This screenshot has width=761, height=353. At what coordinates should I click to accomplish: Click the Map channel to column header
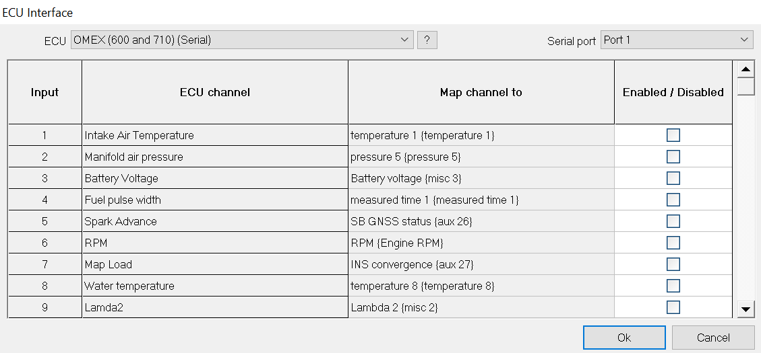[x=481, y=93]
